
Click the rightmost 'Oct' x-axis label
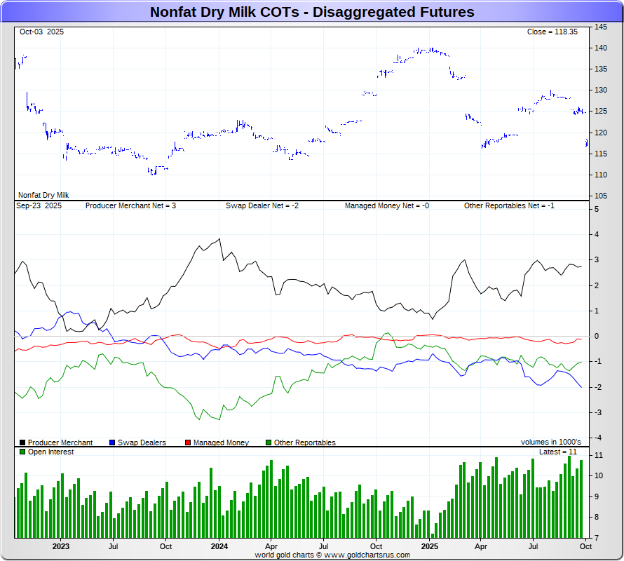tap(586, 546)
